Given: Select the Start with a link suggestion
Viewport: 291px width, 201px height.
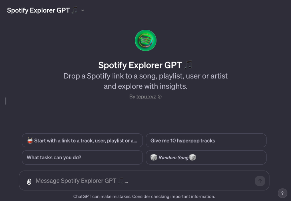Looking at the screenshot, I should (82, 140).
